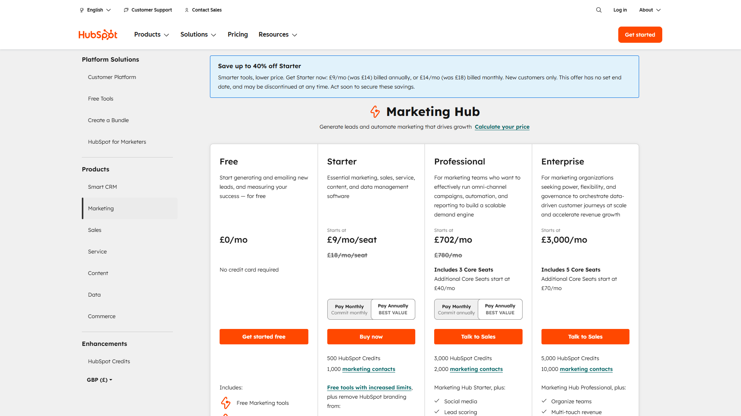Click the Customer Support chat icon
Image resolution: width=741 pixels, height=416 pixels.
[x=126, y=10]
